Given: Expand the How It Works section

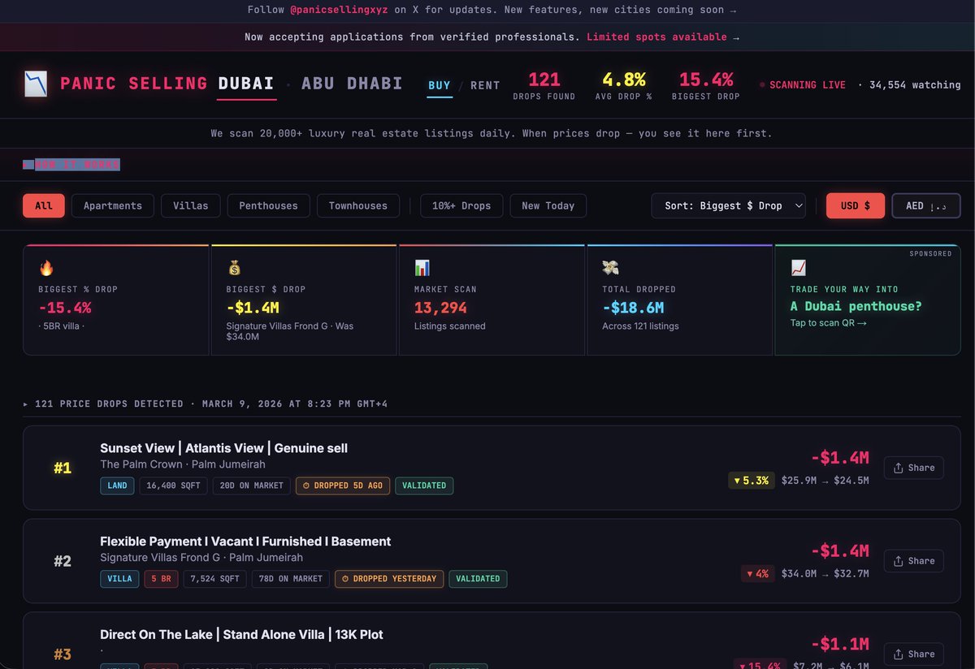Looking at the screenshot, I should coord(71,165).
